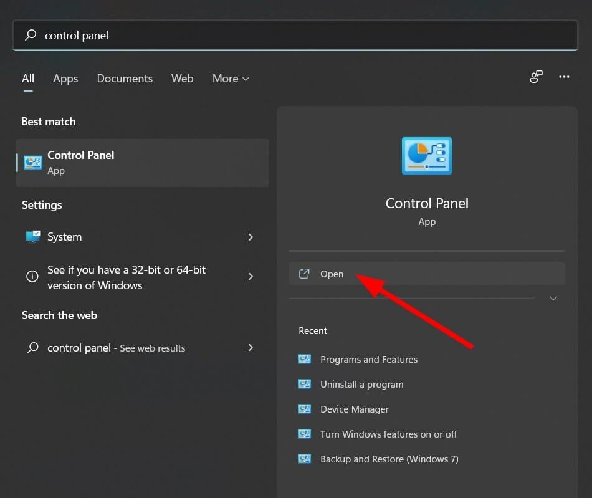Expand the More search categories dropdown
The height and width of the screenshot is (498, 592).
pos(230,79)
